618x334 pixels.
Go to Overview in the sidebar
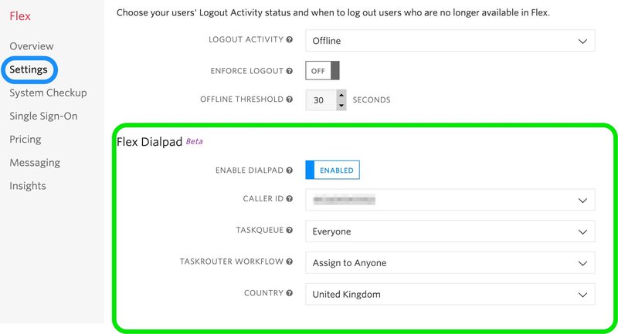[x=32, y=46]
